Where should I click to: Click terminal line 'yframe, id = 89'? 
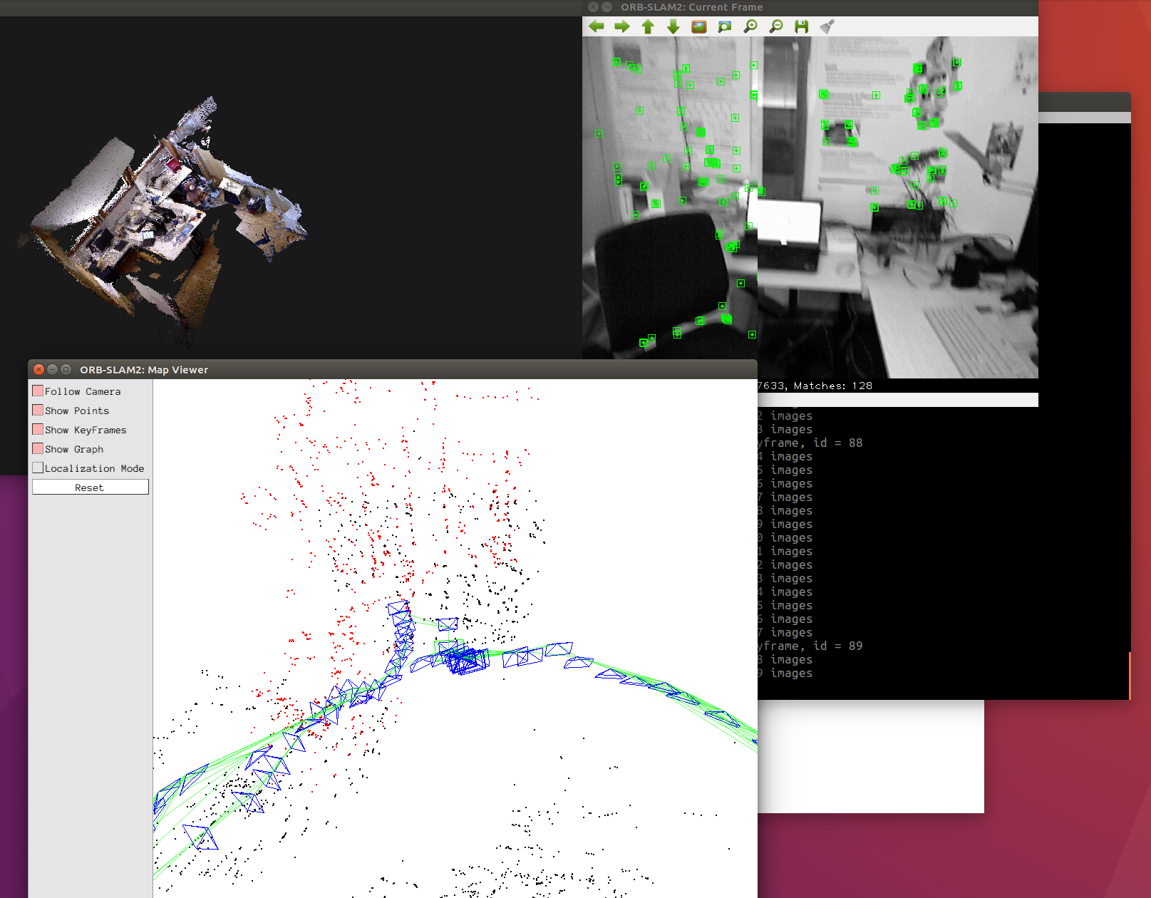click(810, 646)
